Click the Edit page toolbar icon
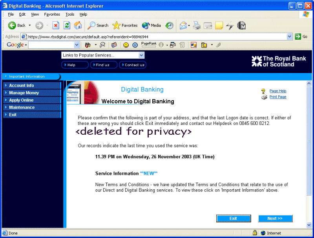The width and height of the screenshot is (314, 238). pos(208,26)
